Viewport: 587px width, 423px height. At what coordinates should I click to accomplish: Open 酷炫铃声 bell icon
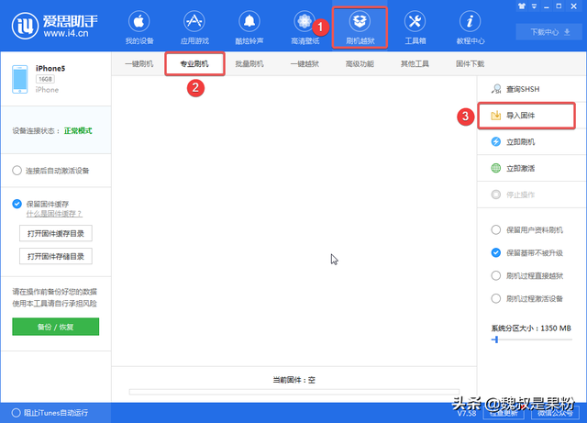[x=249, y=22]
